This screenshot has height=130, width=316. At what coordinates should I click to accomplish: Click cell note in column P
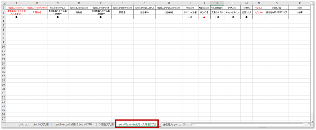click(300, 8)
